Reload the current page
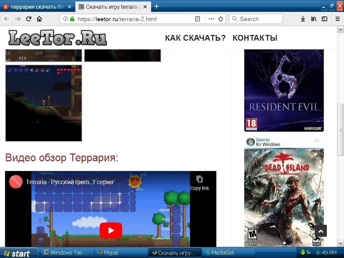 pos(29,19)
